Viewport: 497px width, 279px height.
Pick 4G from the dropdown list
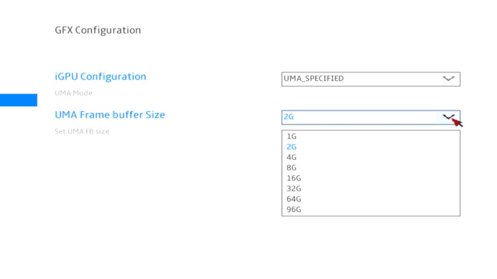point(291,157)
